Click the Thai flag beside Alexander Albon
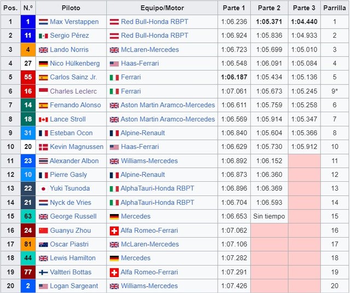This screenshot has height=293, width=350. click(43, 161)
